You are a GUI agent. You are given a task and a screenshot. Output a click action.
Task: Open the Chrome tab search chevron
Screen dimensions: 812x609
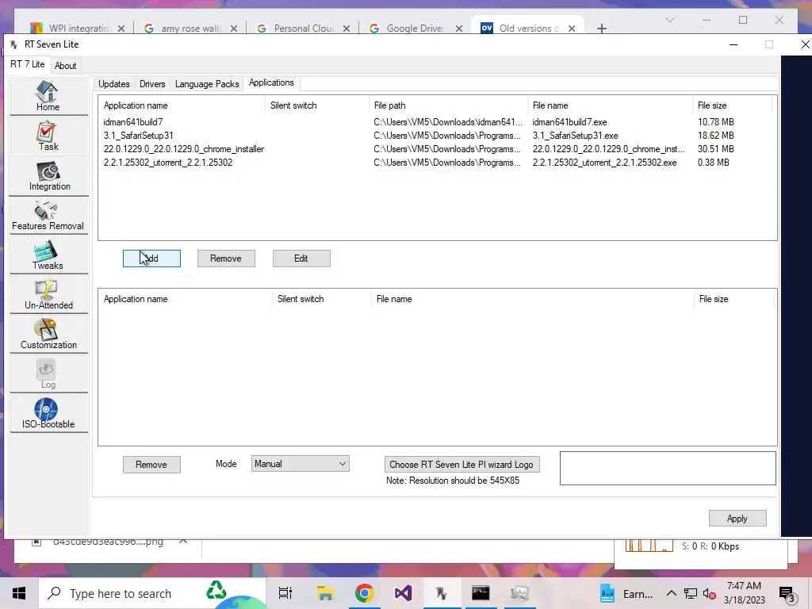tap(669, 20)
